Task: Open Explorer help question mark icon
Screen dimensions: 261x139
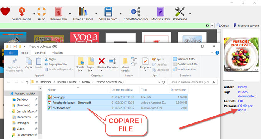Action: point(217,53)
